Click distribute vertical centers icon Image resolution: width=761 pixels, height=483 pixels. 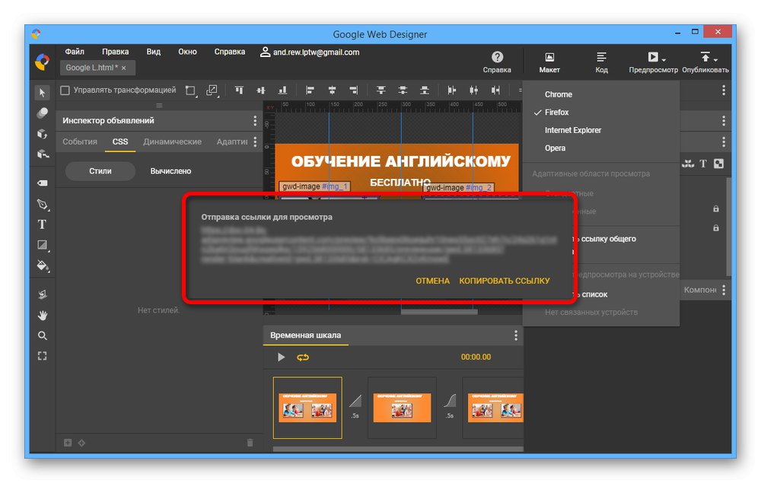click(x=403, y=90)
